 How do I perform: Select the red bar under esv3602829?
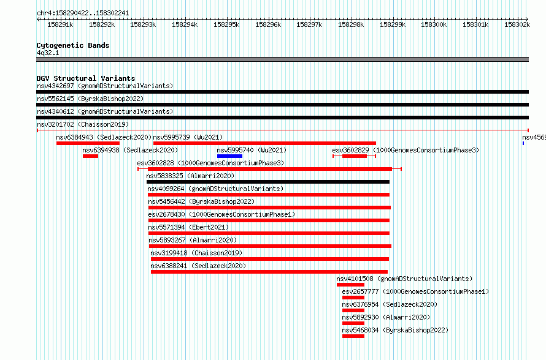click(355, 156)
